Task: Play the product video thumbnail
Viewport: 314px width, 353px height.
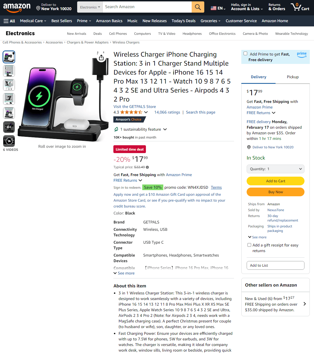Action: (9, 141)
